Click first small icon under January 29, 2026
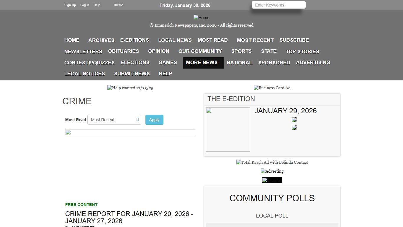The height and width of the screenshot is (227, 403). [x=294, y=120]
